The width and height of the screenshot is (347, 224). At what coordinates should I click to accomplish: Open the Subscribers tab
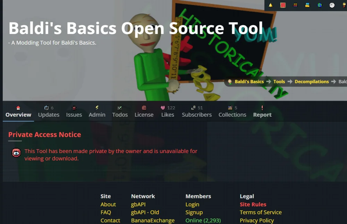point(197,115)
